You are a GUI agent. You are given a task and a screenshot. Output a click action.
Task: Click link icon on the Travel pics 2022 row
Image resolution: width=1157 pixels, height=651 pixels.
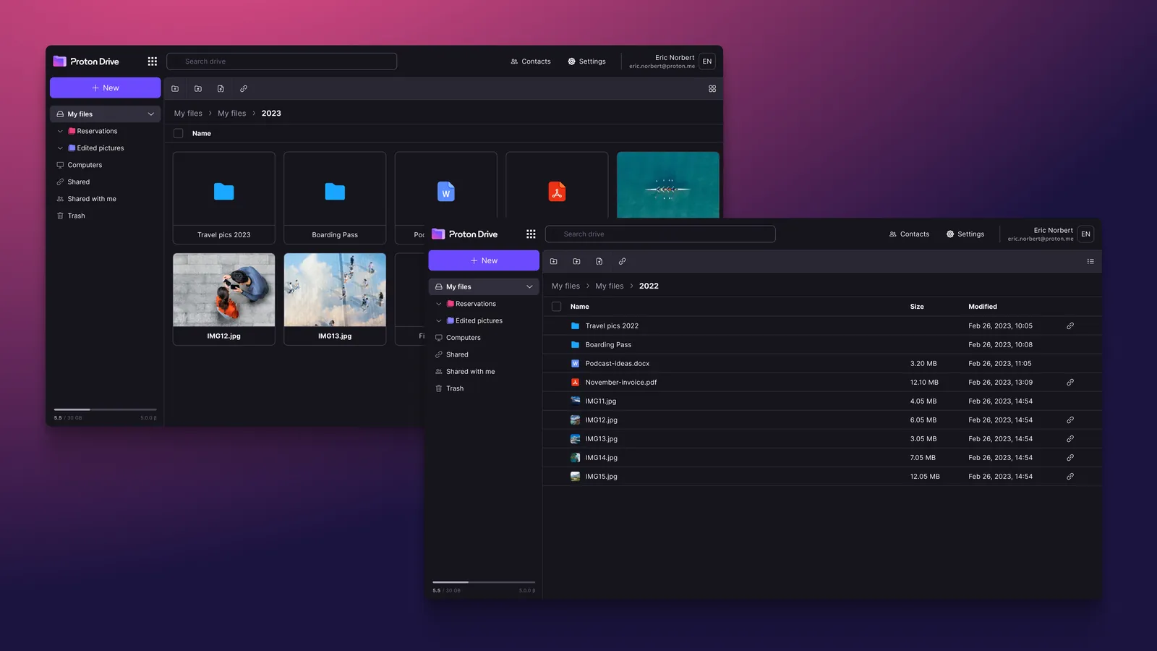click(1070, 326)
